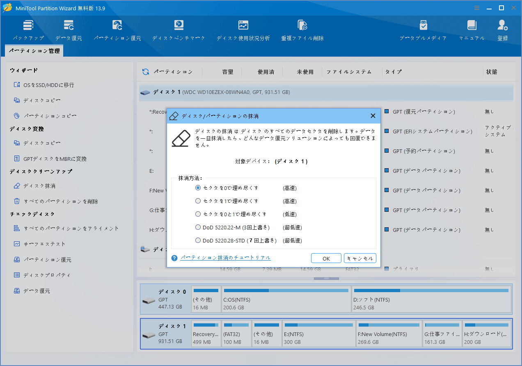Open the ディスクベンチマーク tool
Image resolution: width=522 pixels, height=366 pixels.
[x=179, y=30]
